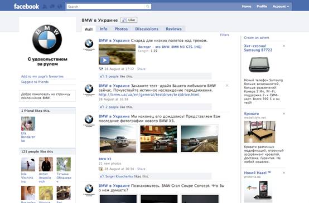Image resolution: width=309 pixels, height=203 pixels.
Task: Click Create an advert
Action: (x=257, y=37)
